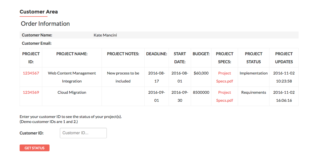319x162 pixels.
Task: Select the Cloud Migration project name cell
Action: coord(72,92)
